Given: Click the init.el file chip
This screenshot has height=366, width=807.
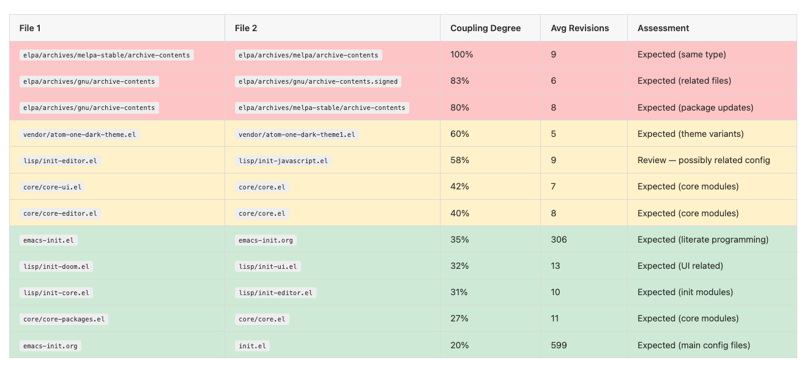Looking at the screenshot, I should tap(252, 346).
